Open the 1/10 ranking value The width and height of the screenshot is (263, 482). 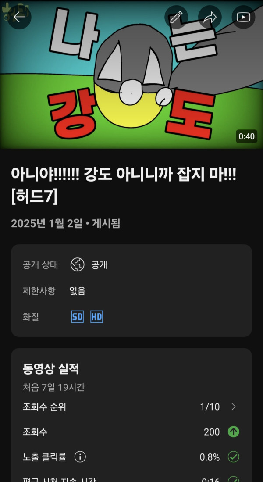(x=210, y=407)
